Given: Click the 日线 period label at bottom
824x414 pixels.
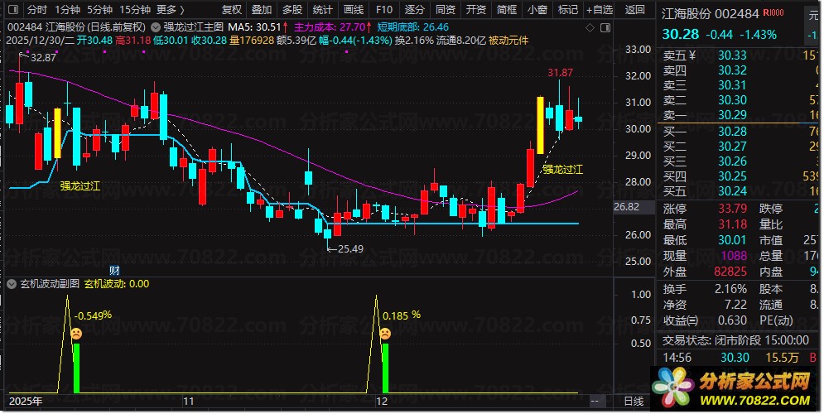Looking at the screenshot, I should click(x=634, y=402).
